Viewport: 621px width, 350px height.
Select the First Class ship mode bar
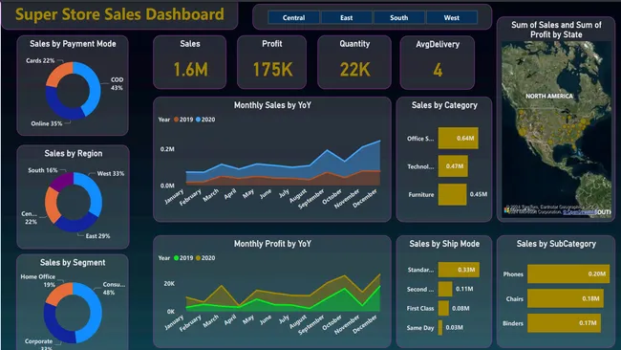click(x=443, y=308)
